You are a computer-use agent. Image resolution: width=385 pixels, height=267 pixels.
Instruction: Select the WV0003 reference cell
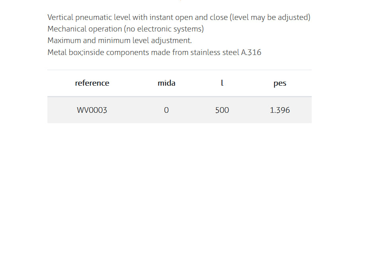tap(92, 110)
